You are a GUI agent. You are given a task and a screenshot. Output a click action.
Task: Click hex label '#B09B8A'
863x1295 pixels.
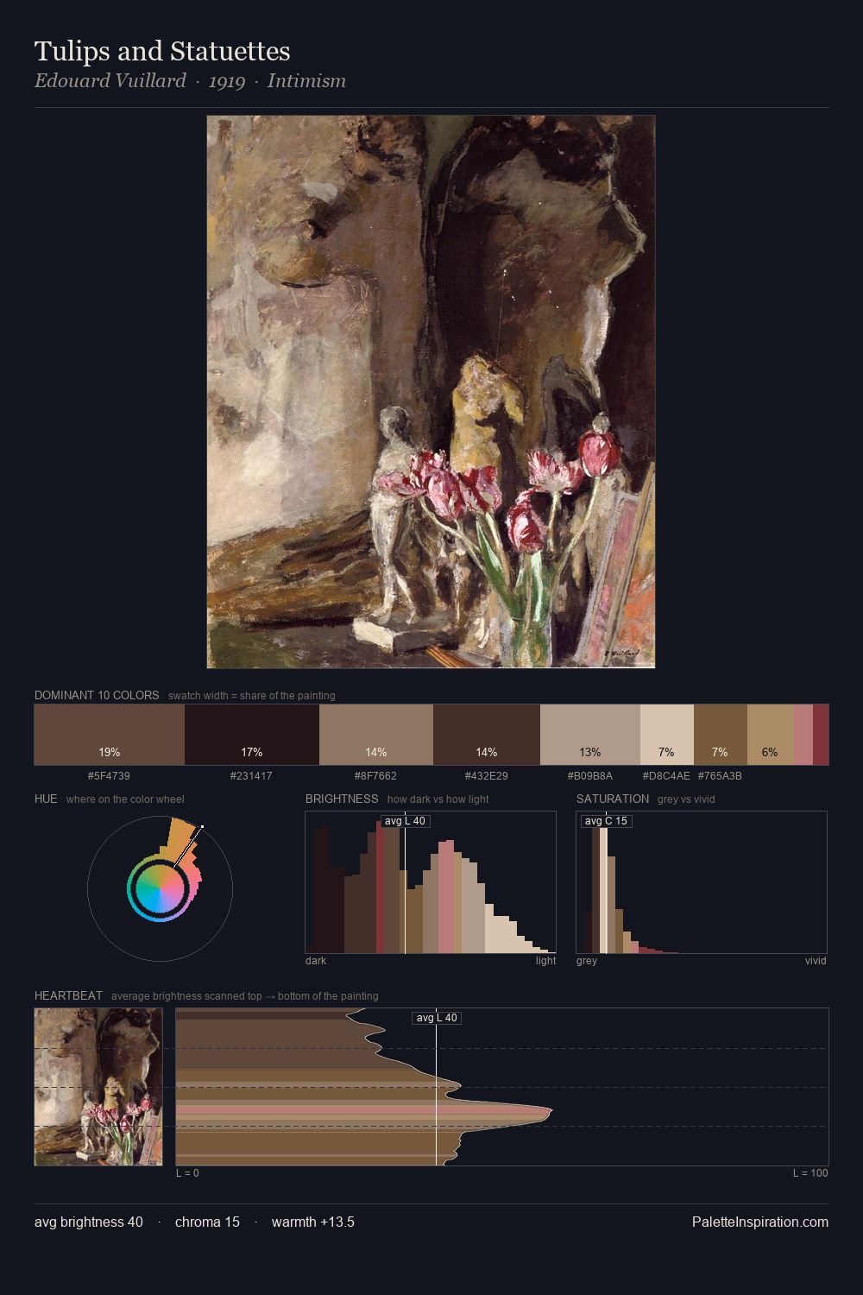pyautogui.click(x=590, y=775)
